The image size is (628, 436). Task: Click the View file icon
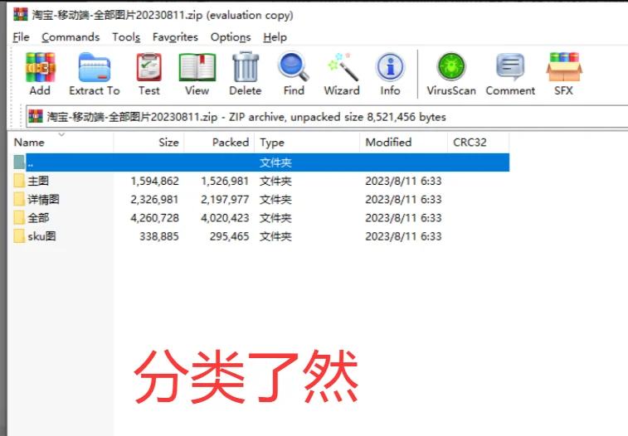(197, 67)
